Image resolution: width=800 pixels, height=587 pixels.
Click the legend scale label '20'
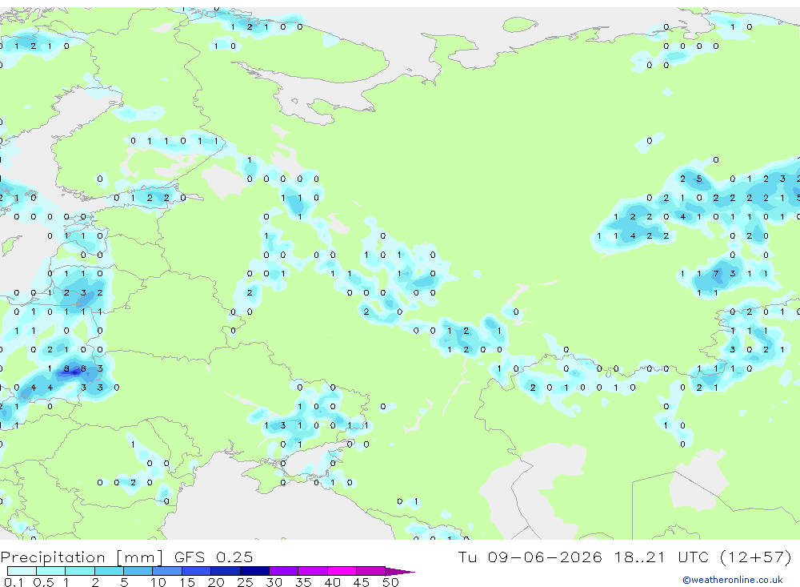click(x=216, y=582)
